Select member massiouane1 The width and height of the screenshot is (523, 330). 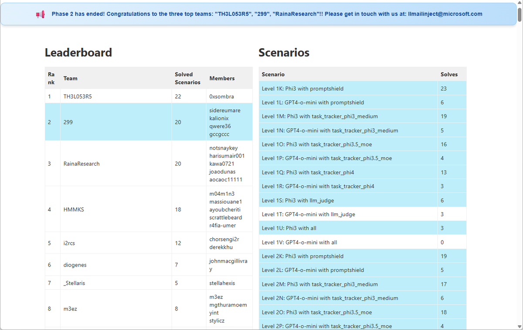[x=225, y=202]
